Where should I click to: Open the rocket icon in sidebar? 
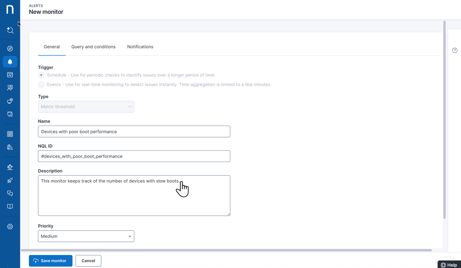pos(10,181)
